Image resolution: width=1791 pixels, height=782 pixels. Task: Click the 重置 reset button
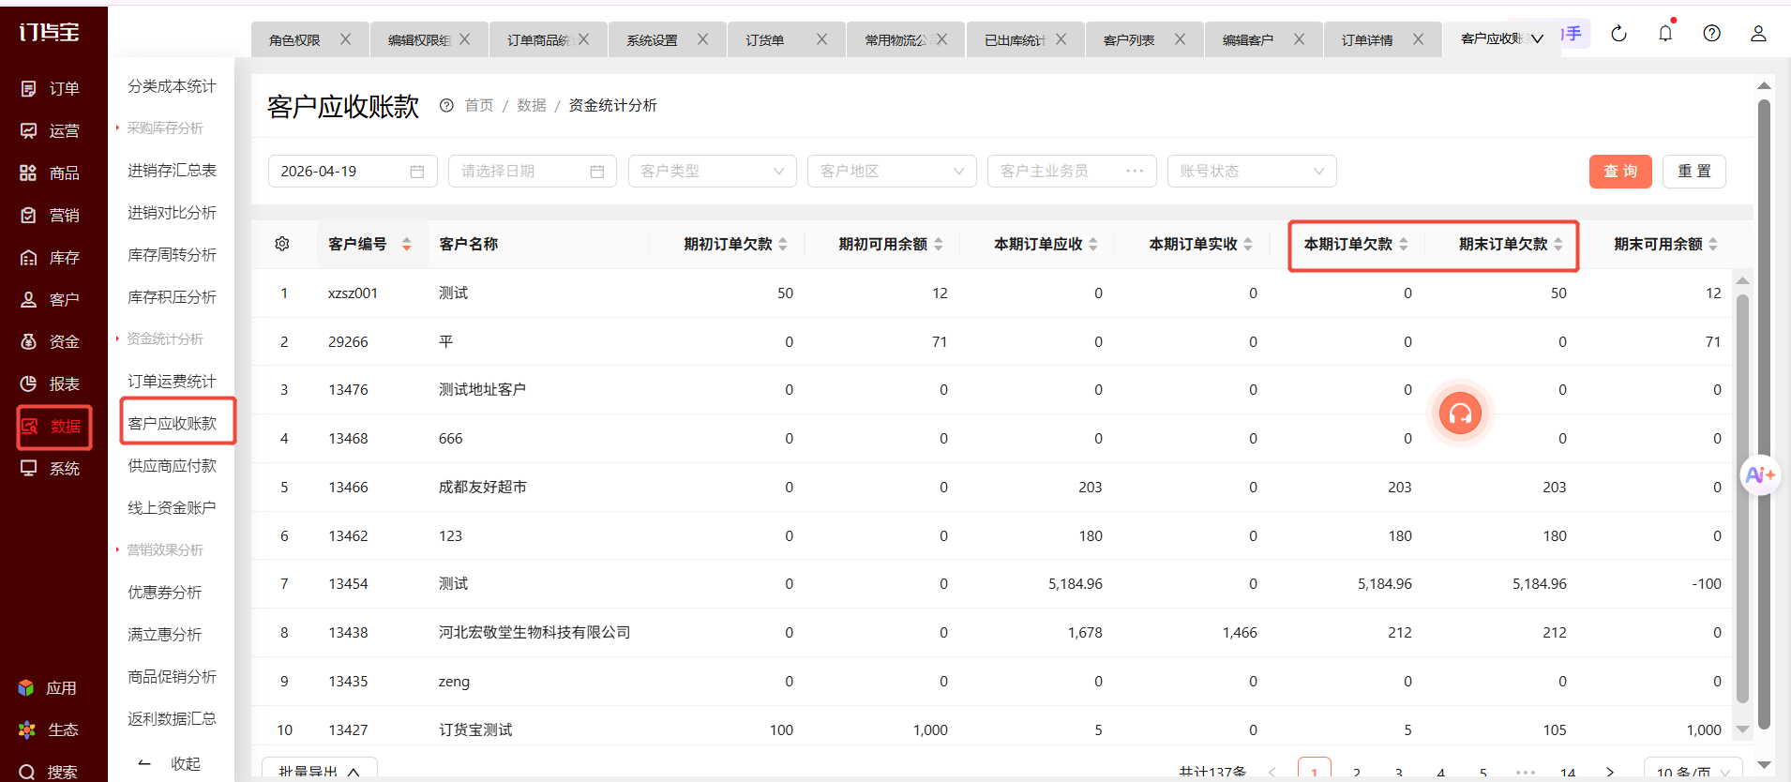point(1694,171)
